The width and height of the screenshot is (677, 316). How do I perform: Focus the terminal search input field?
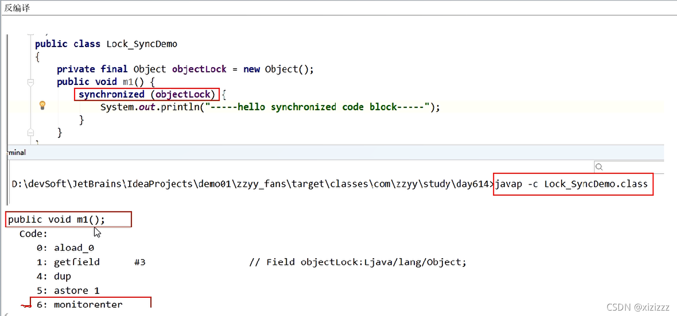[x=629, y=167]
